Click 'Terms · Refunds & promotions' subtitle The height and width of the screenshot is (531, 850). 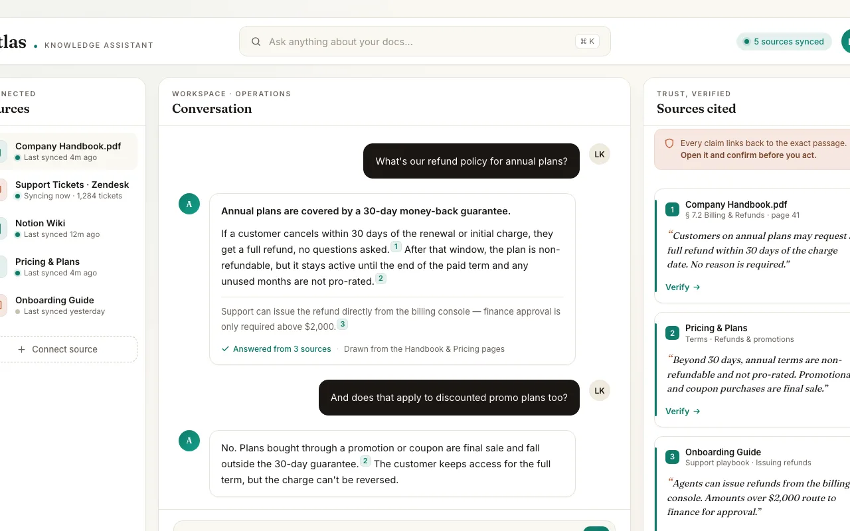point(740,339)
